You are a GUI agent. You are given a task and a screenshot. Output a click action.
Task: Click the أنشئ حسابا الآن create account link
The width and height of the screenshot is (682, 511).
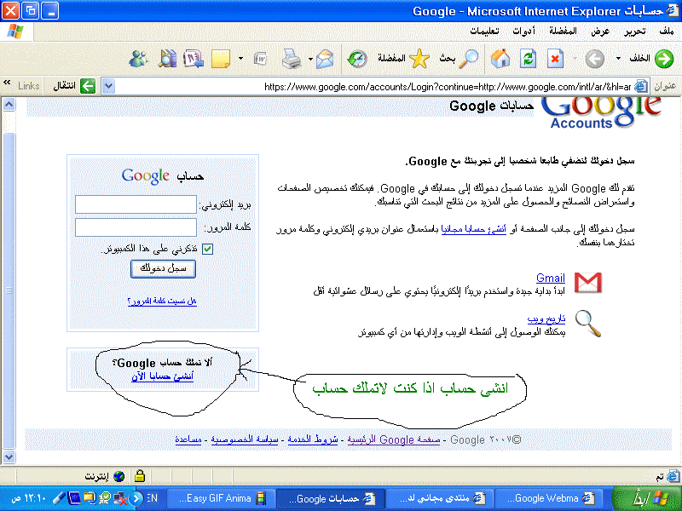(162, 376)
